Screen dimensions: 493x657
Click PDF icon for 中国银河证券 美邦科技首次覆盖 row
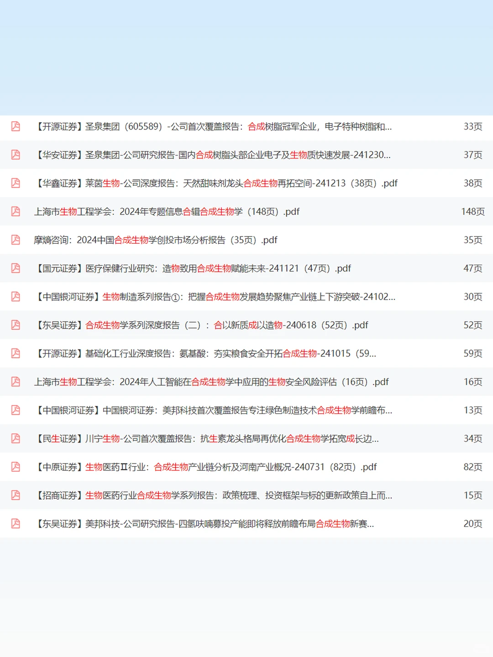16,410
